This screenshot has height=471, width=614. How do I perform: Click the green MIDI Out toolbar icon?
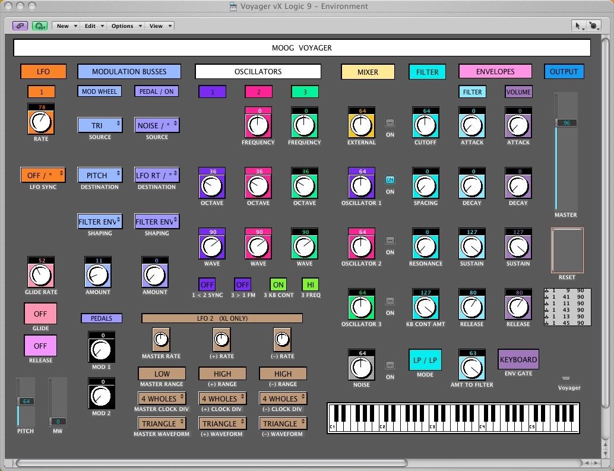point(39,26)
